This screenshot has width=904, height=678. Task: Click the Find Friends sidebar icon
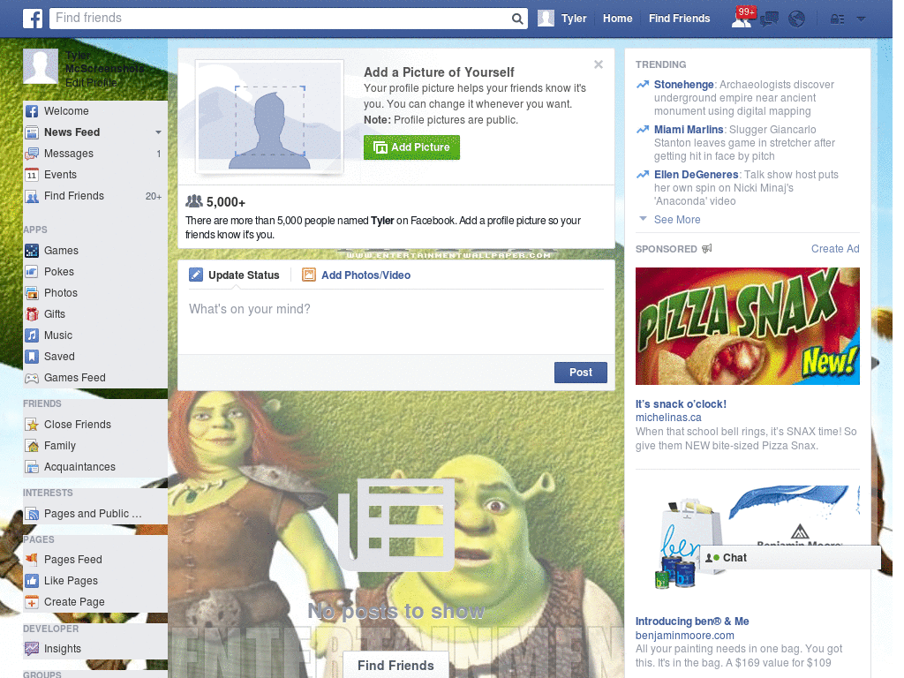pos(32,196)
